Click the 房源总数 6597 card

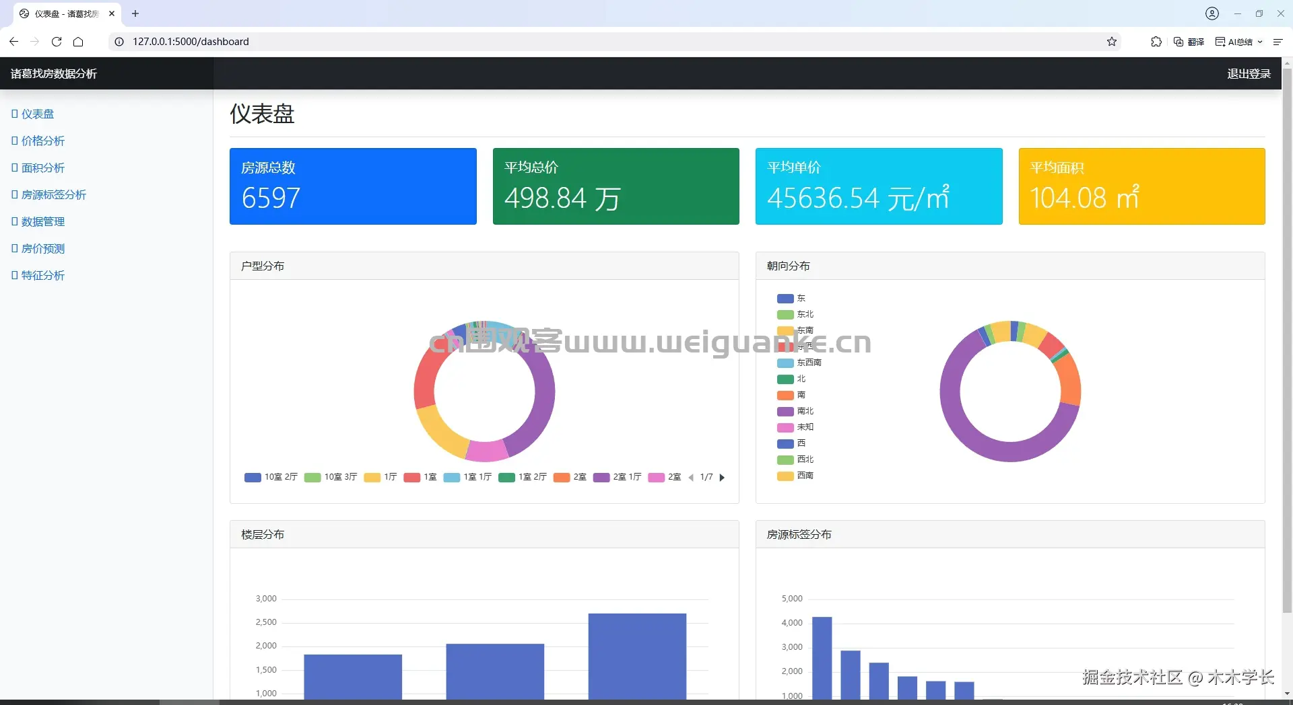point(353,186)
